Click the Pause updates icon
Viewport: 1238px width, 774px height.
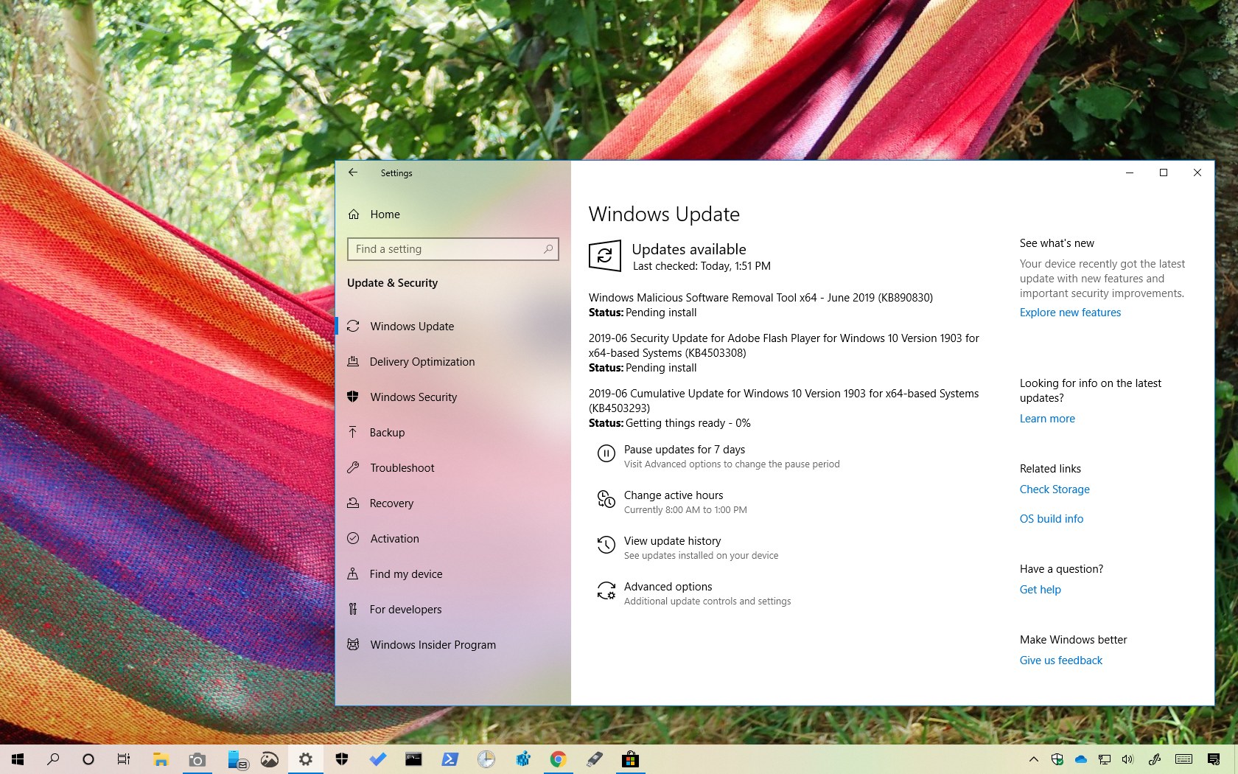coord(606,454)
